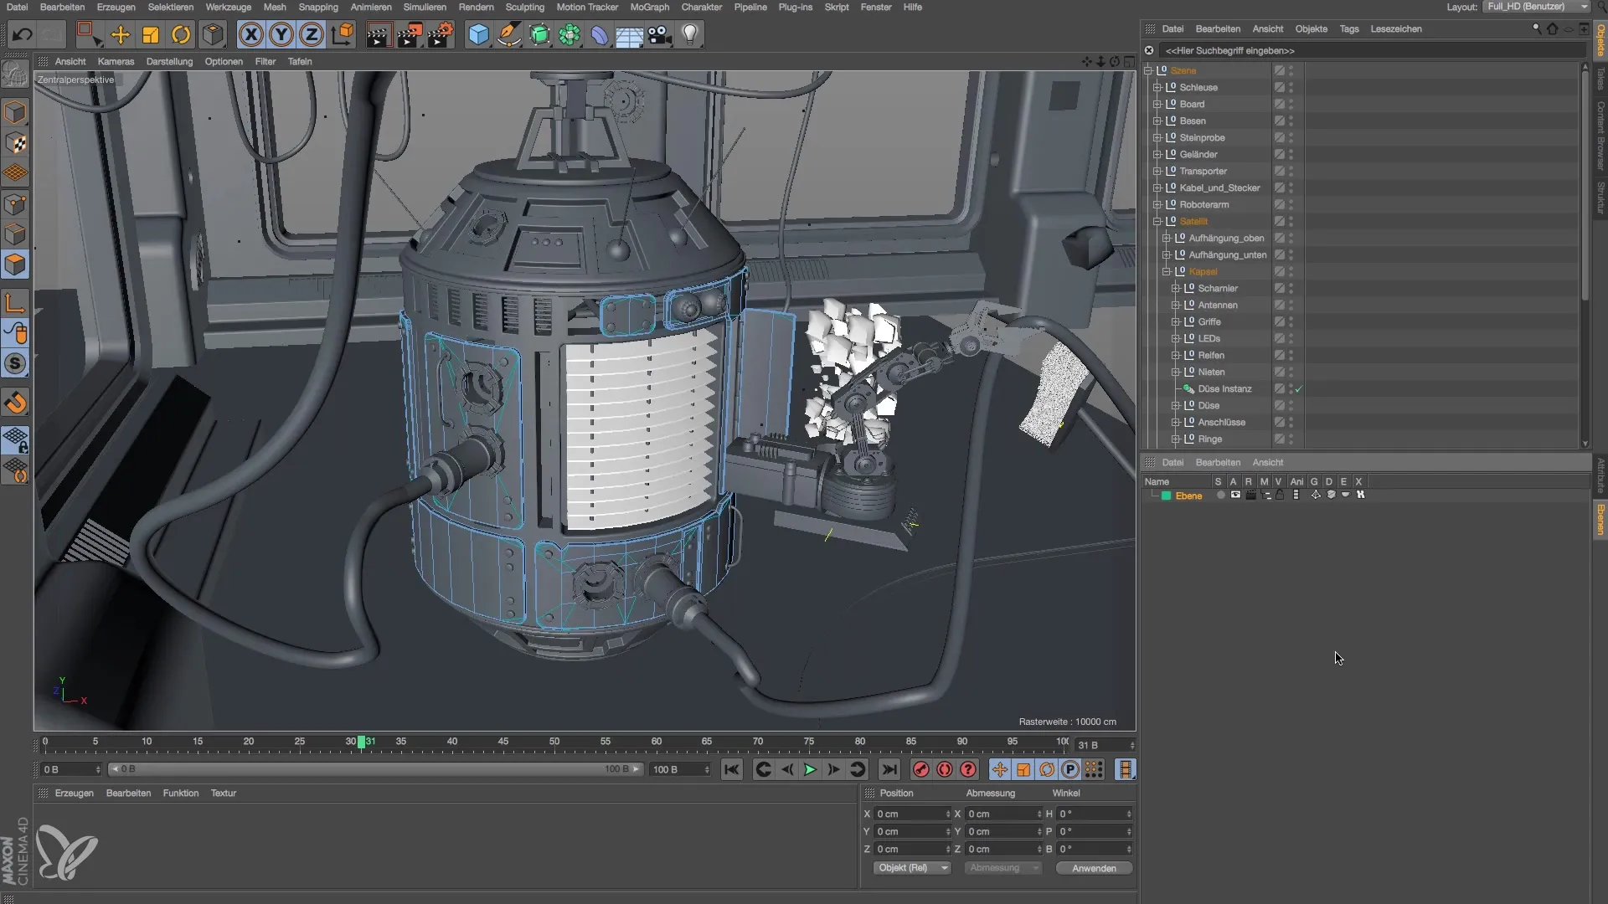Viewport: 1608px width, 904px height.
Task: Click the timeline frame 31 marker
Action: point(362,742)
